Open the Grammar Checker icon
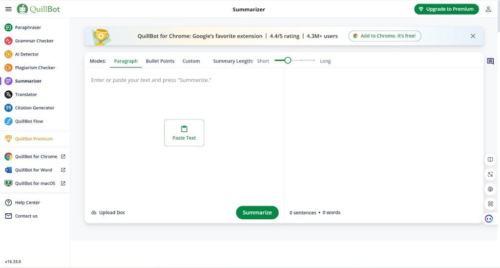This screenshot has width=500, height=268. 8,41
